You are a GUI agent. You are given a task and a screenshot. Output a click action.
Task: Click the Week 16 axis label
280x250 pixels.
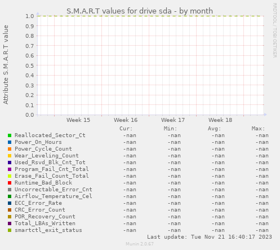126,120
